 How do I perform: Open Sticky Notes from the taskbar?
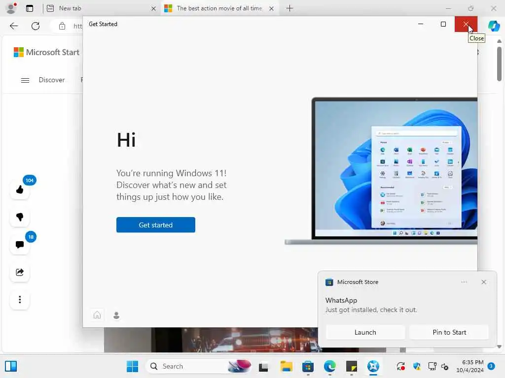pos(351,366)
